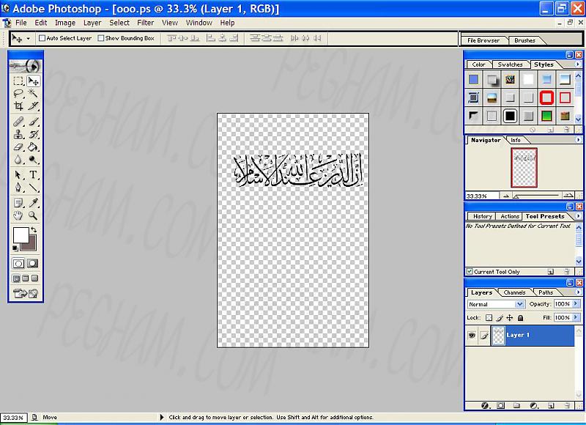Open the File Browser tab
The width and height of the screenshot is (586, 425).
(483, 40)
